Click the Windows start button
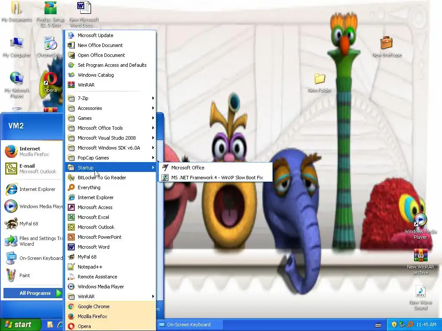This screenshot has width=442, height=331. click(x=20, y=325)
